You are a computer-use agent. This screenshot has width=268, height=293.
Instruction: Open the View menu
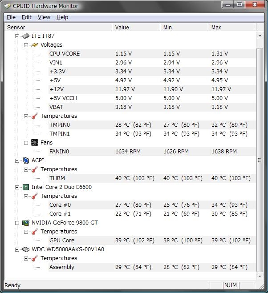pos(44,17)
